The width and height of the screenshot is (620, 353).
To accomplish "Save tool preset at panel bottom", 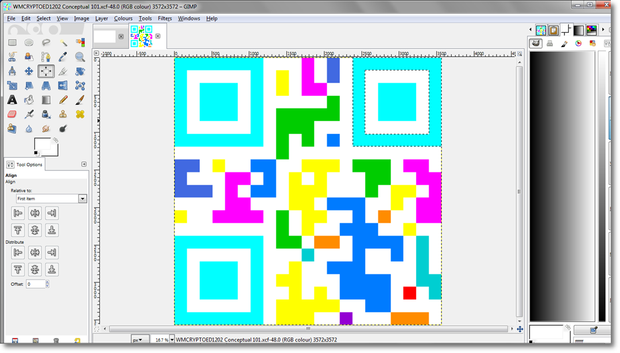I will tap(14, 341).
